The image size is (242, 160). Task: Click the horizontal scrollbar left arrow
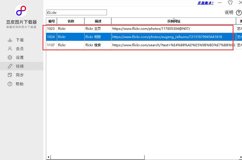point(48,157)
